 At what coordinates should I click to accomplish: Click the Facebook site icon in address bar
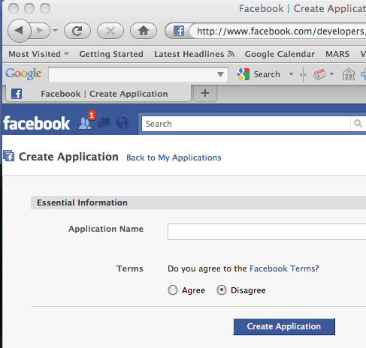179,31
